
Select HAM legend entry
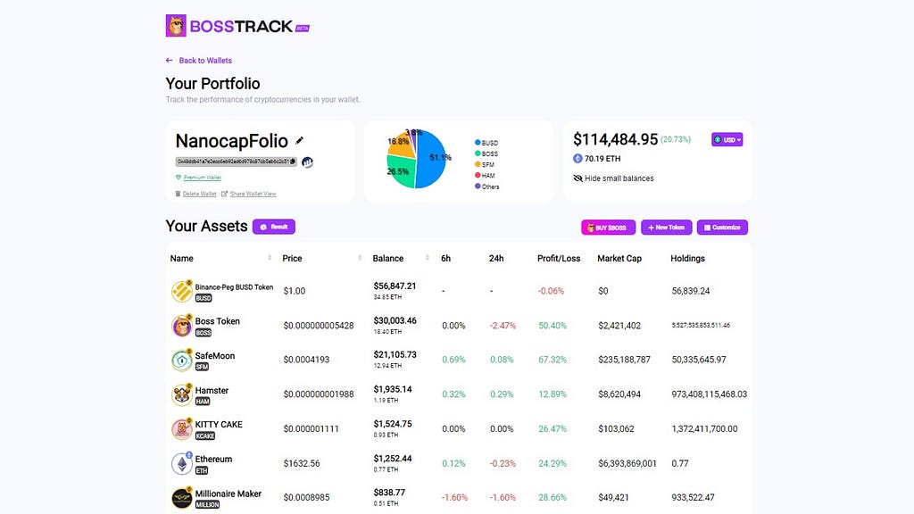(x=485, y=176)
